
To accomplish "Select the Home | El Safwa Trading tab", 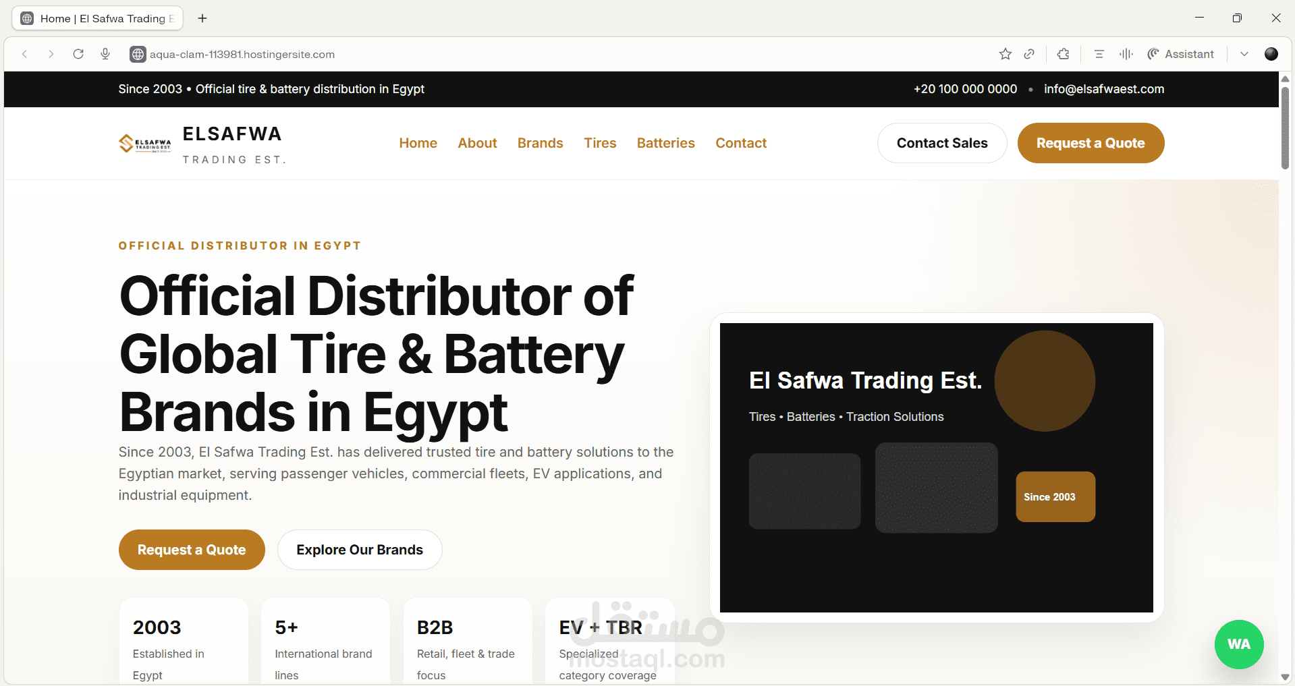I will click(98, 18).
